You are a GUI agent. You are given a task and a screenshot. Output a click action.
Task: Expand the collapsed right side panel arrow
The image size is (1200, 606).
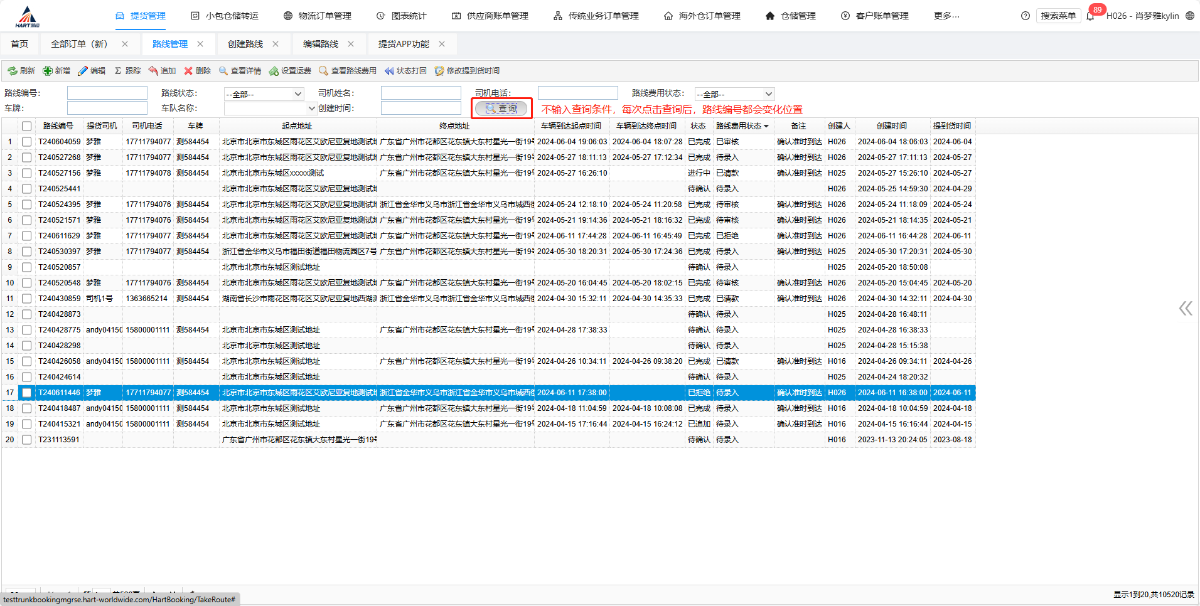point(1185,308)
